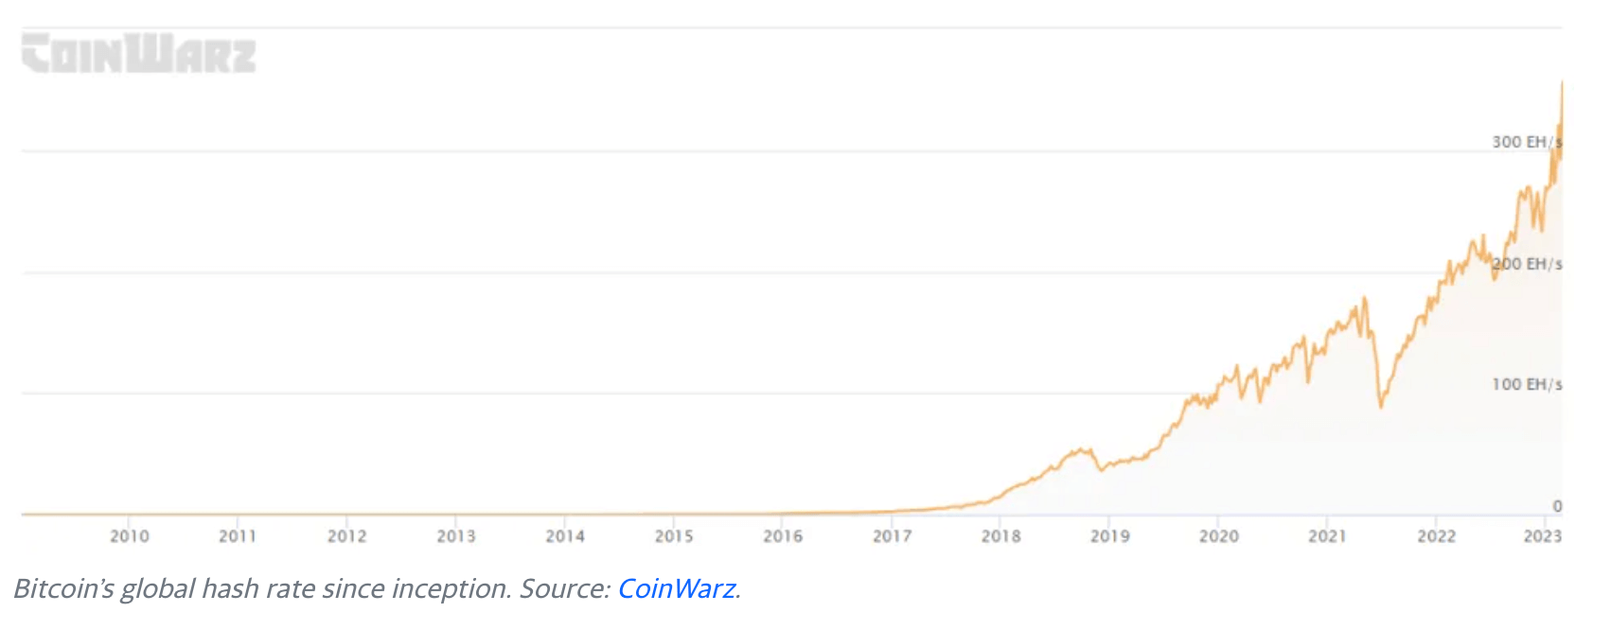Viewport: 1611px width, 630px height.
Task: Select the 2016 axis label
Action: tap(783, 536)
